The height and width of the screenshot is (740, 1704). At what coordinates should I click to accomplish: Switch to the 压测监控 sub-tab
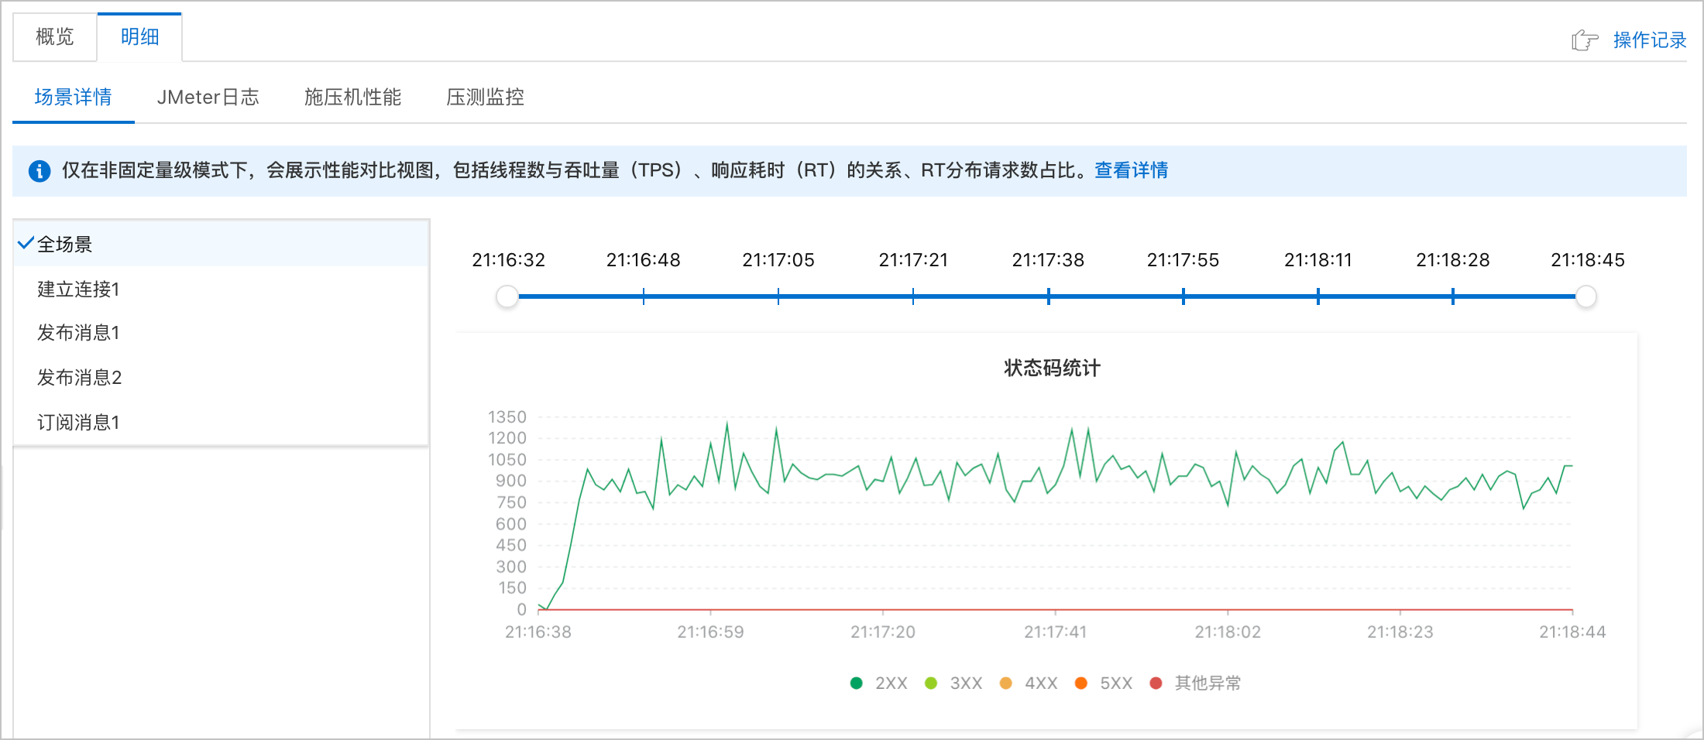pos(486,97)
